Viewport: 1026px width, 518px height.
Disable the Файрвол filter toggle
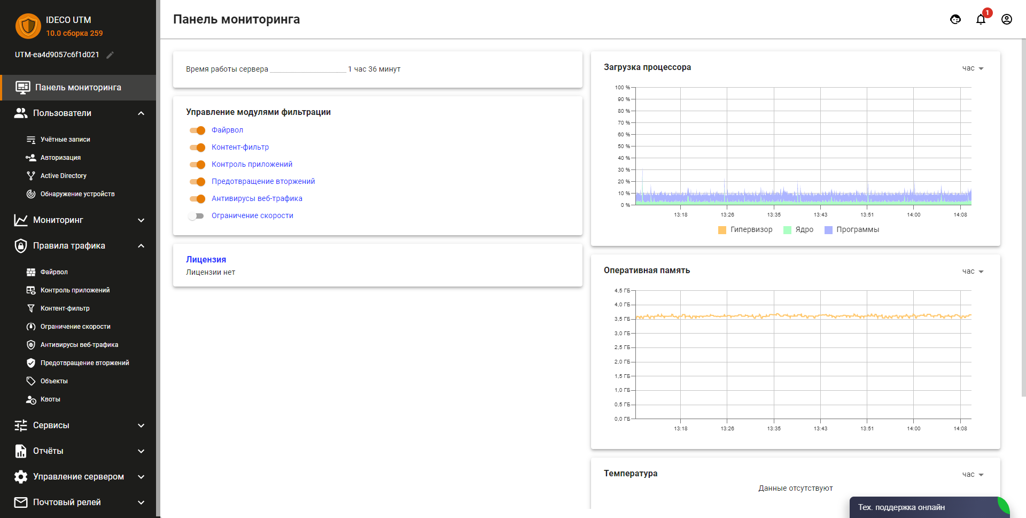(197, 130)
